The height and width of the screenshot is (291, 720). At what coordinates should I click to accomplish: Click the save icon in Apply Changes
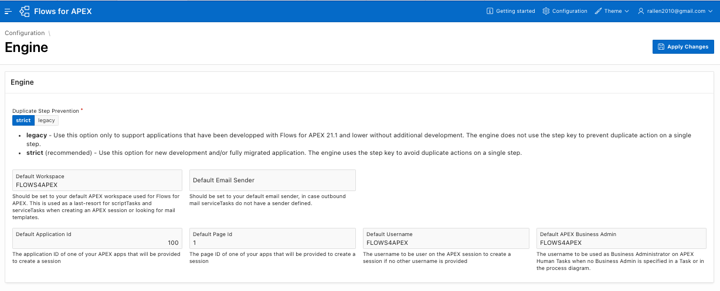click(x=661, y=47)
